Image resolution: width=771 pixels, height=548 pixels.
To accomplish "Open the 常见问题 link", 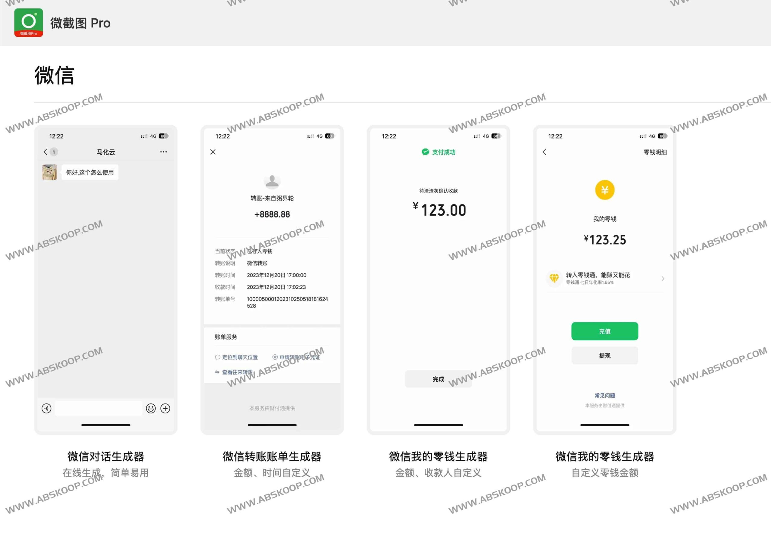I will click(604, 395).
